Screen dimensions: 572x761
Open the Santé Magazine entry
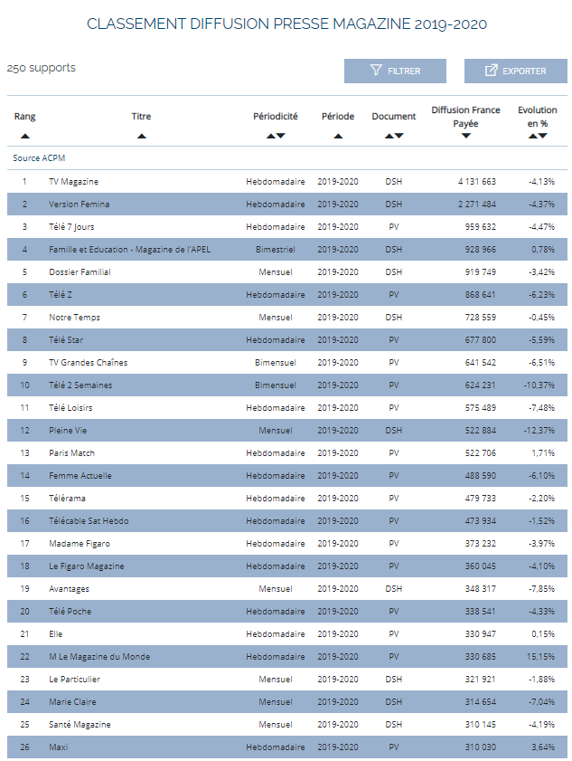coord(80,725)
